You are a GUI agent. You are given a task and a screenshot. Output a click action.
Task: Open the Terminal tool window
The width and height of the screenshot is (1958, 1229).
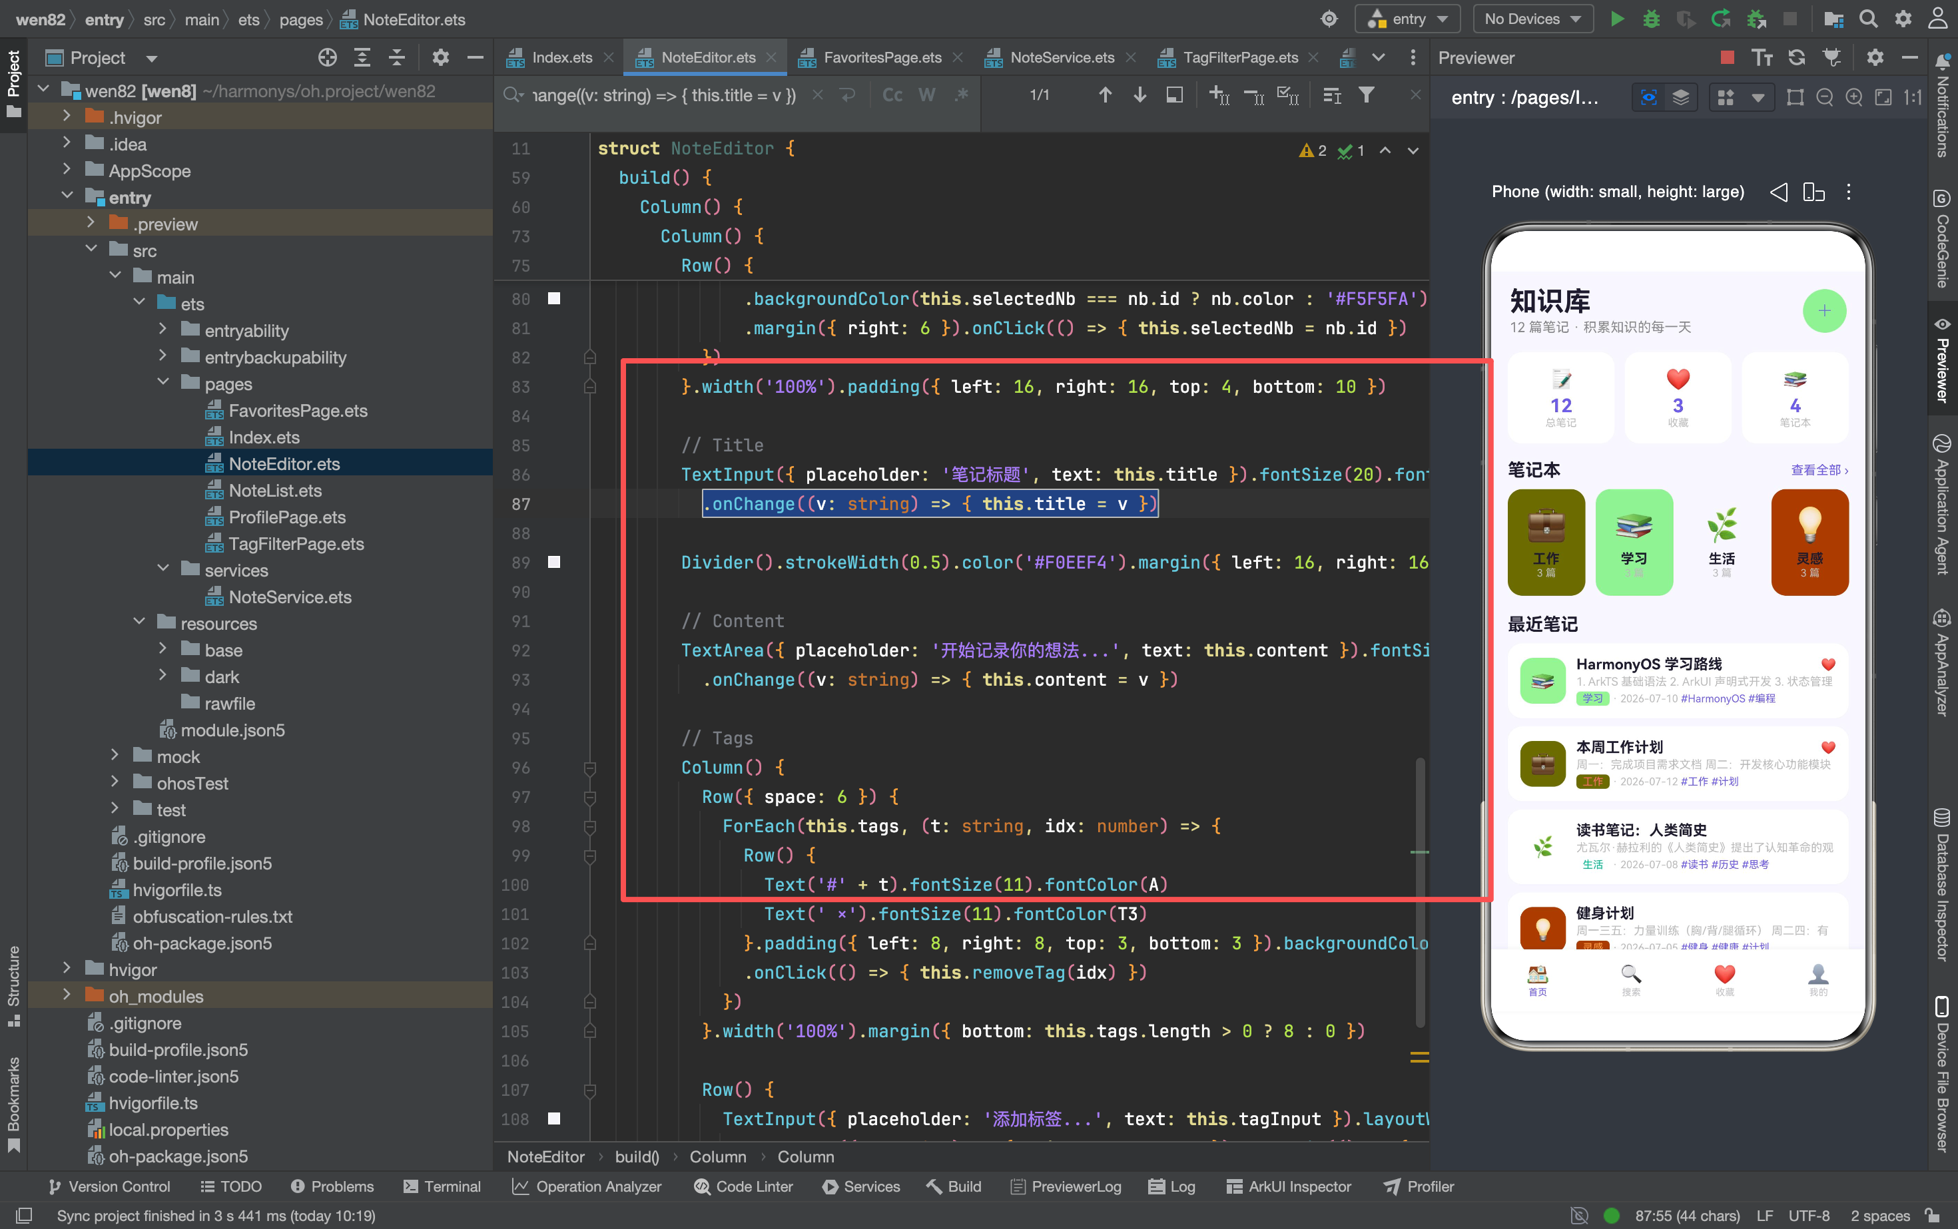(442, 1186)
